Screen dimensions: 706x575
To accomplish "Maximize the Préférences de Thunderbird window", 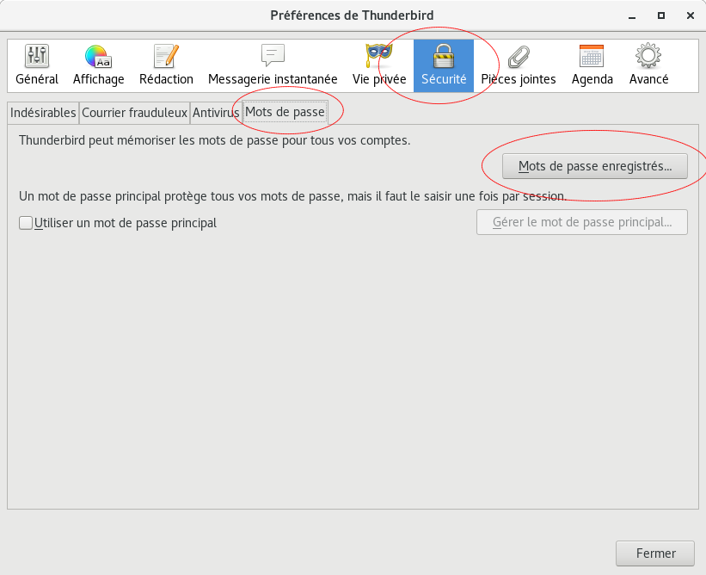I will coord(661,15).
